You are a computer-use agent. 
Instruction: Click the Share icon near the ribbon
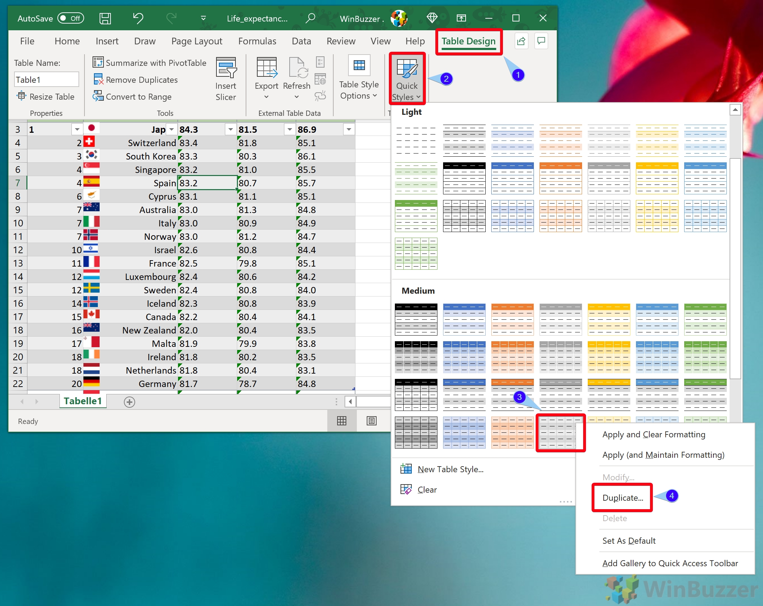click(521, 41)
